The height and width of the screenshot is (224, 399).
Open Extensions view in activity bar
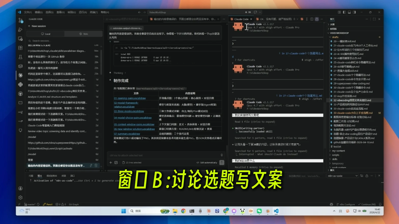point(21,48)
